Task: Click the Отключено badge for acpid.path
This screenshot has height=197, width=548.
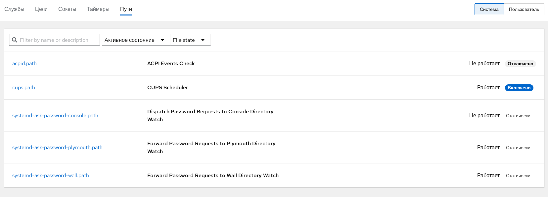Action: 520,64
